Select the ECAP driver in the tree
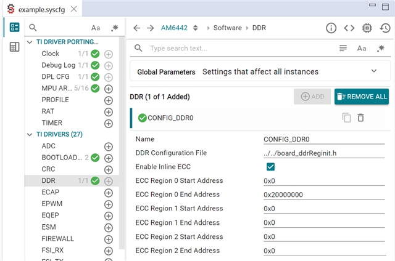The height and width of the screenshot is (261, 395). pyautogui.click(x=50, y=192)
